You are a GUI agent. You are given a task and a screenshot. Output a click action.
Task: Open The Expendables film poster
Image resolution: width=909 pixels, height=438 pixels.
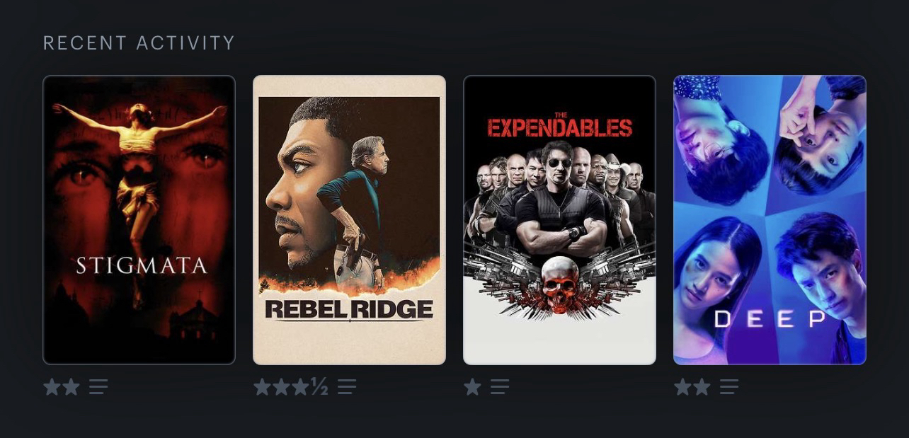[x=559, y=220]
